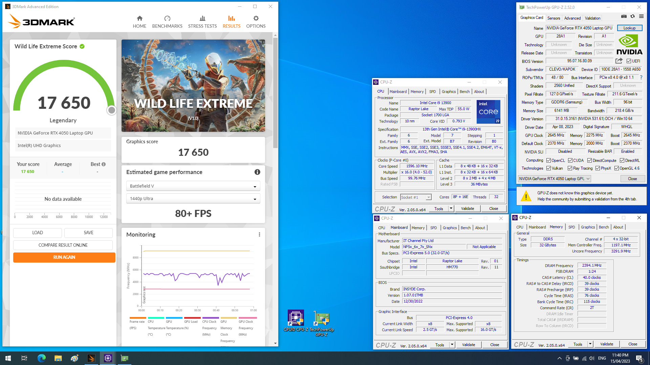Click the Wild Life Extreme thumbnail image
The width and height of the screenshot is (650, 365).
coord(193,86)
